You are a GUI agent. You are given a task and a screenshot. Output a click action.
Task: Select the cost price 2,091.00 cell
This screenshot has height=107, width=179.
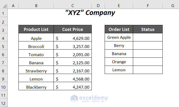72,55
